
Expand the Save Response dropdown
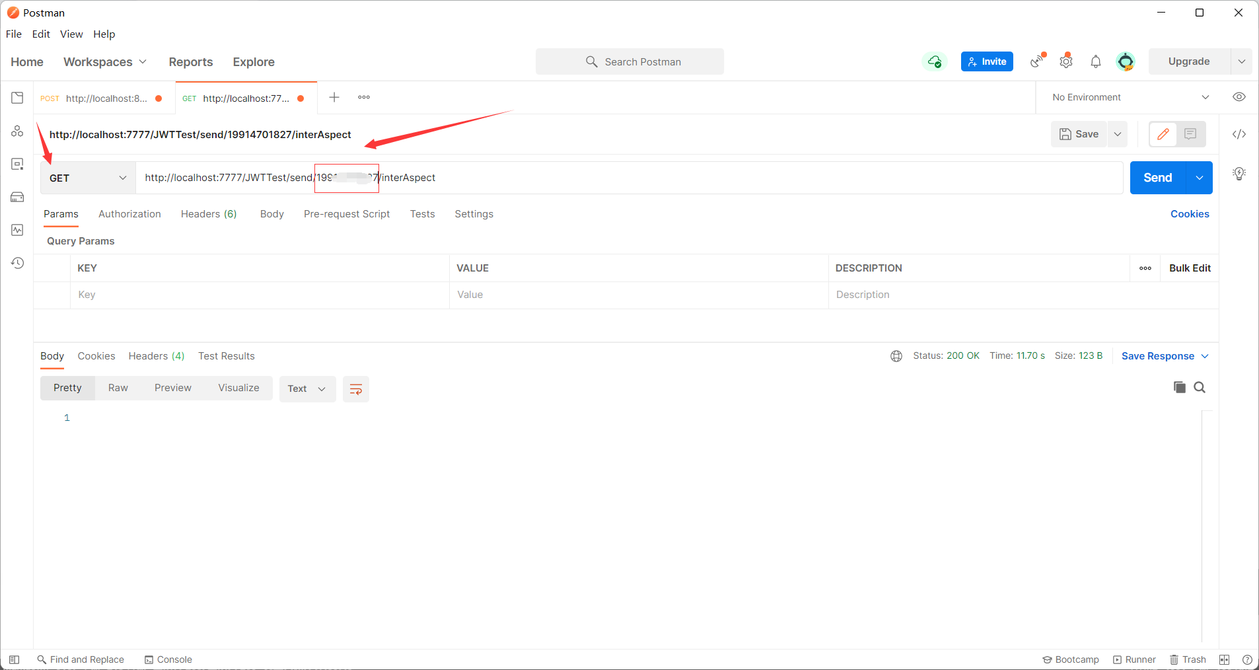click(x=1165, y=356)
